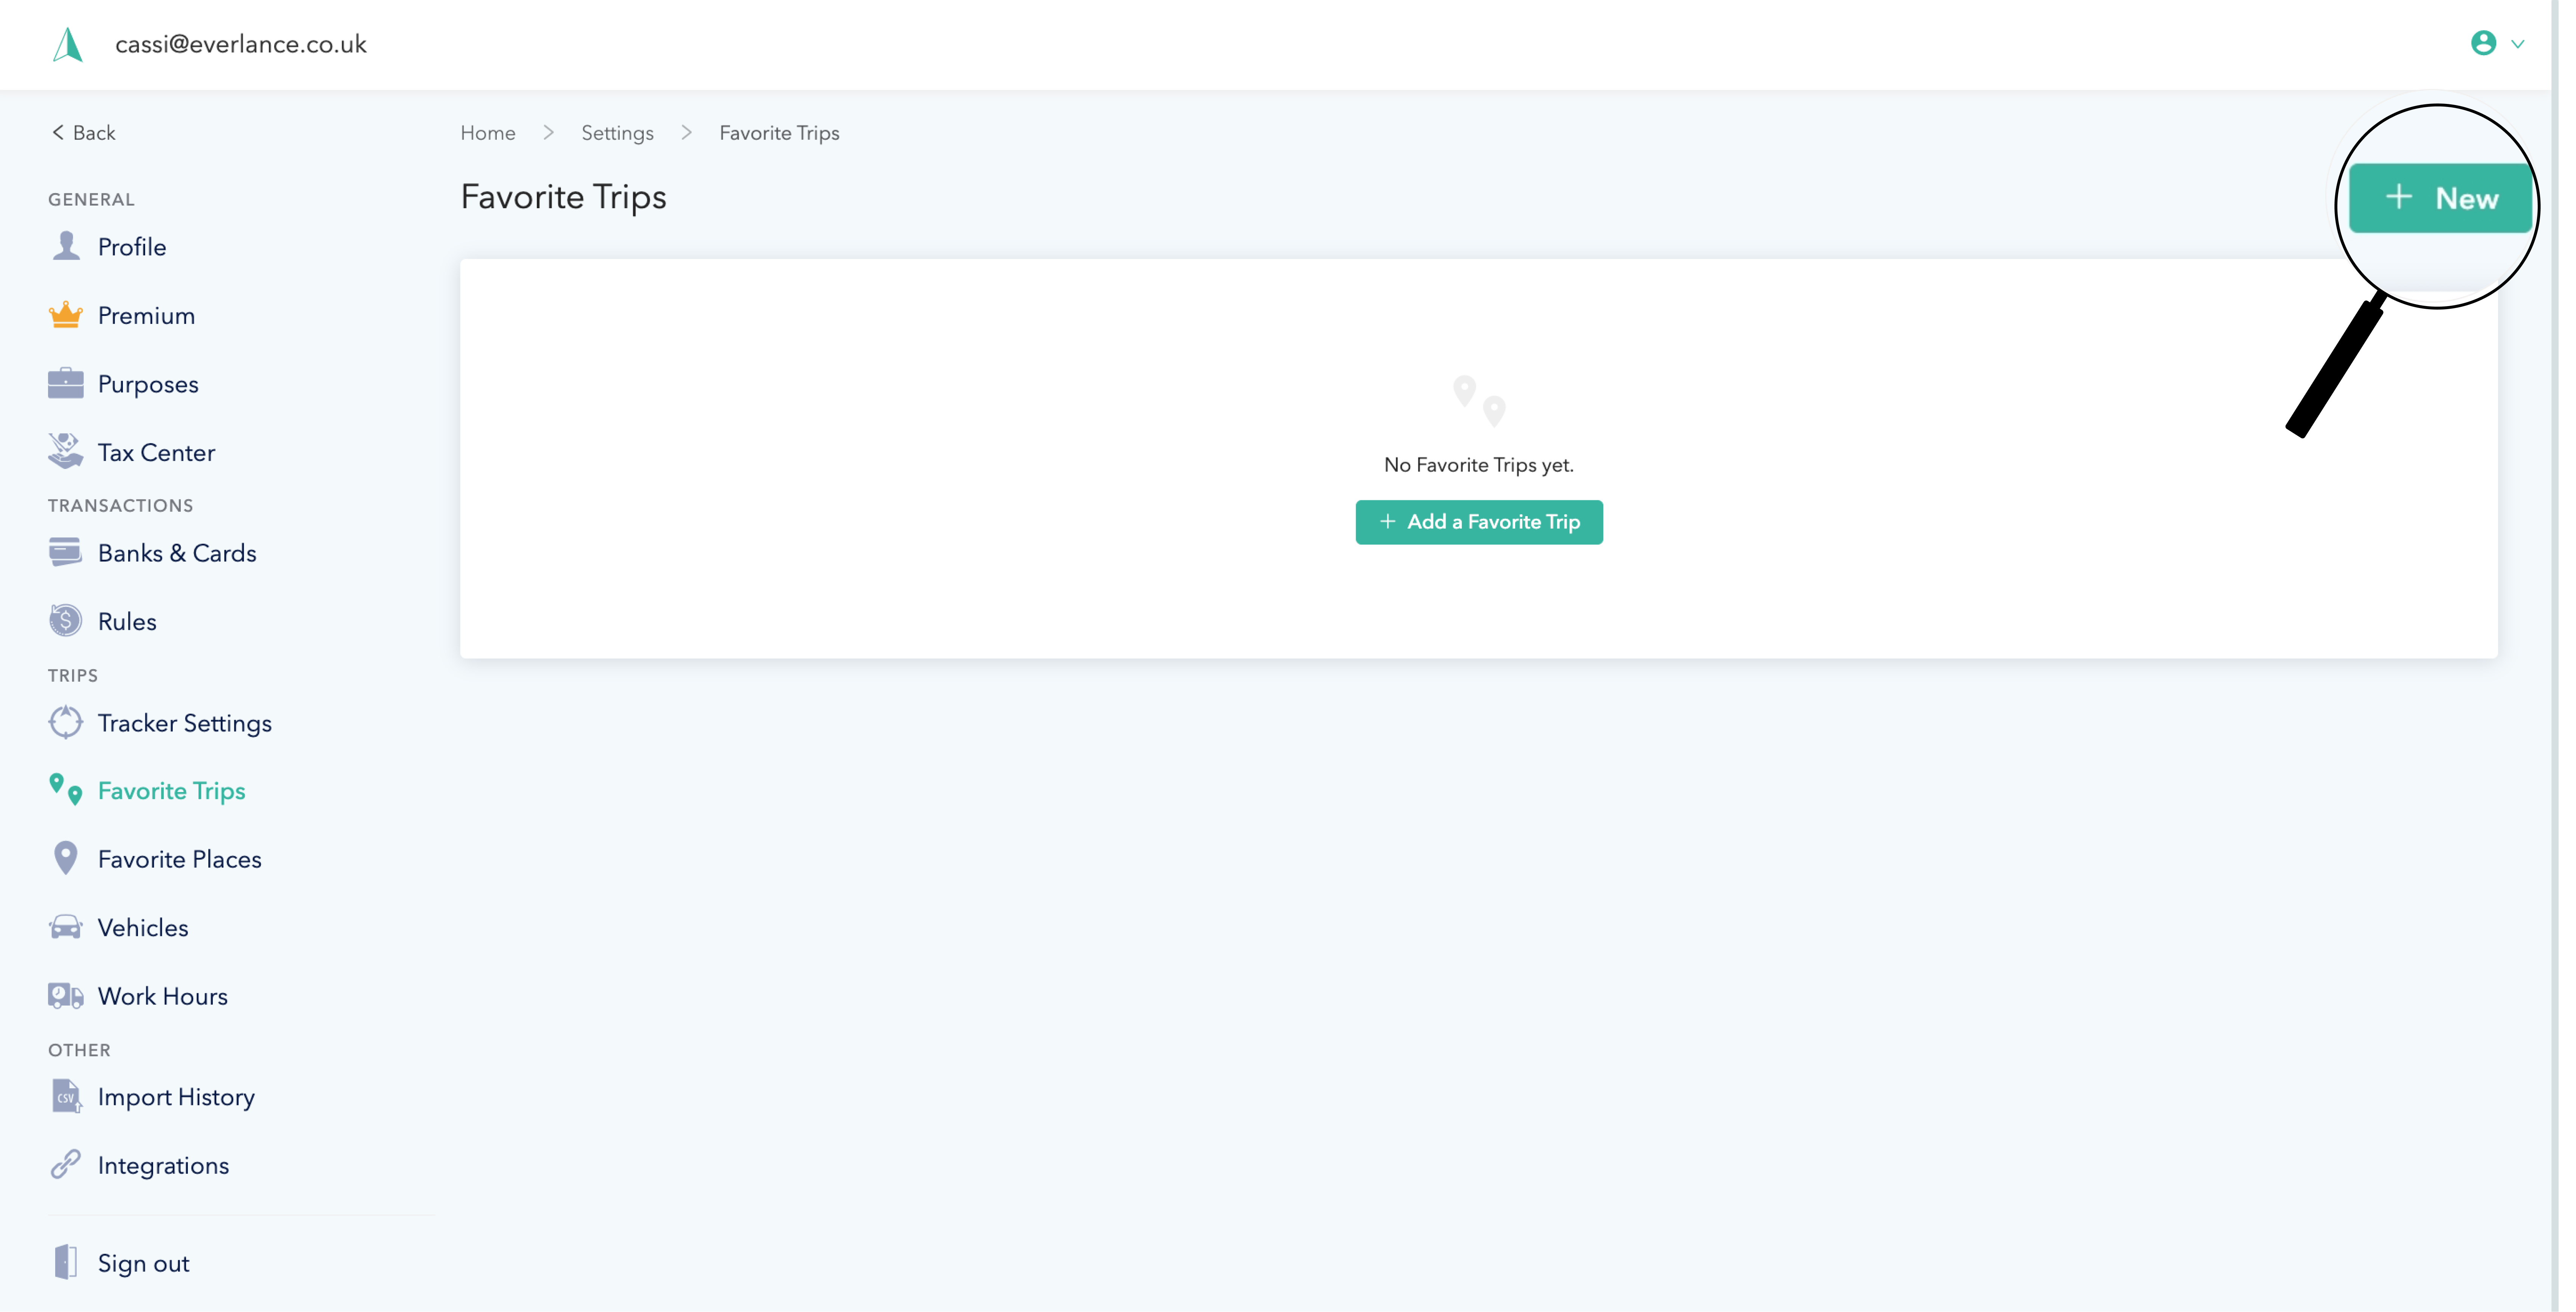The image size is (2576, 1312).
Task: Navigate to Favorite Places
Action: (180, 859)
